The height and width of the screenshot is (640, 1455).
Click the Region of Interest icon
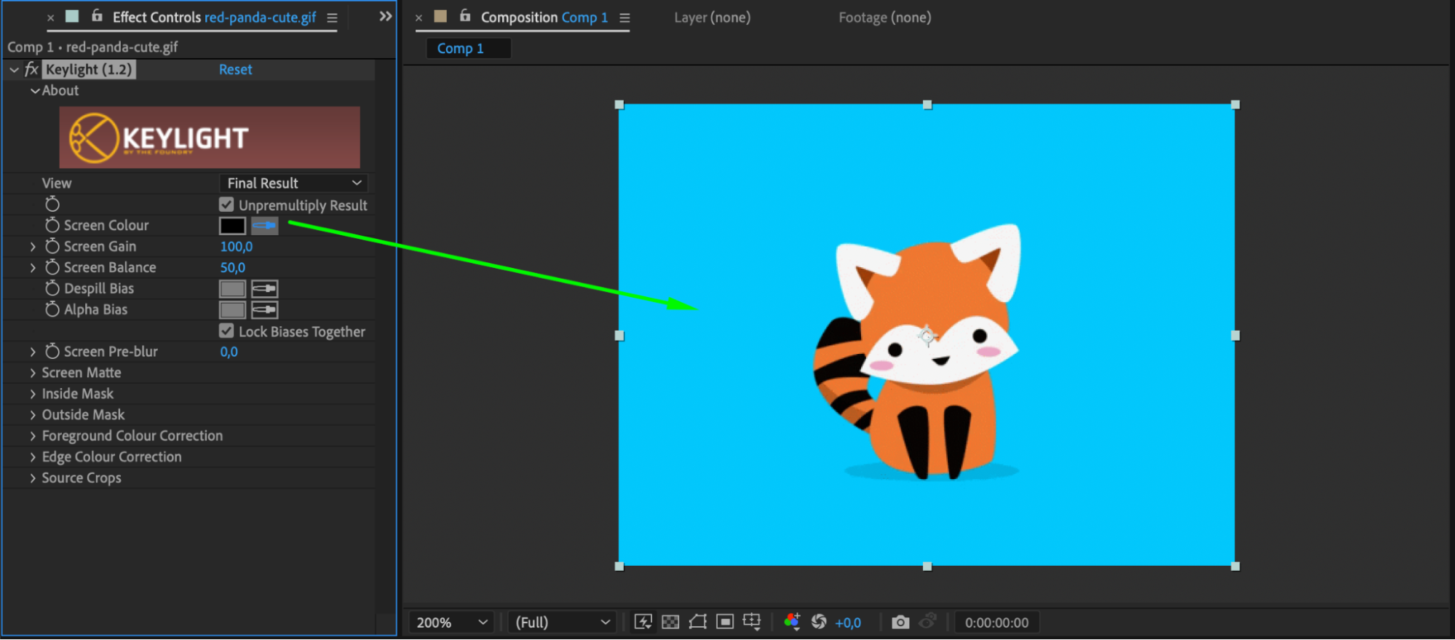[724, 622]
